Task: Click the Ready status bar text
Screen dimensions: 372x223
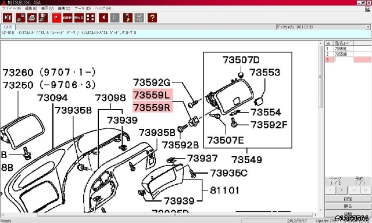Action: [x=6, y=221]
